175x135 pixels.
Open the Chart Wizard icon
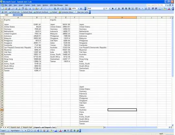70,8
